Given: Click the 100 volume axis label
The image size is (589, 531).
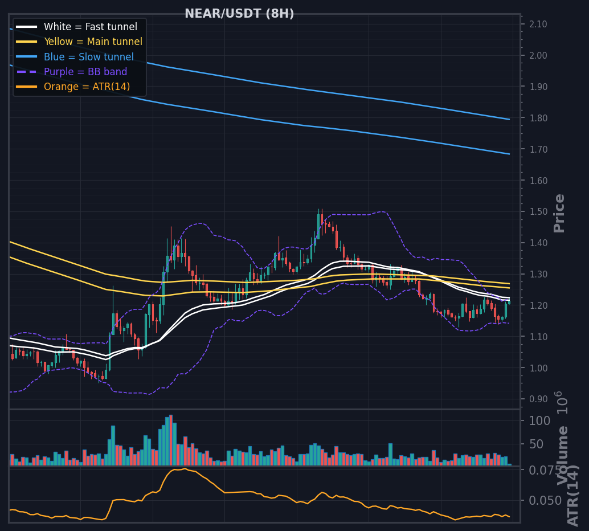Looking at the screenshot, I should pos(539,420).
